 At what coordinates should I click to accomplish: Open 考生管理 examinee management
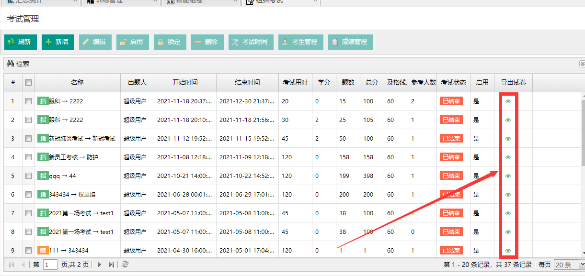[x=300, y=42]
